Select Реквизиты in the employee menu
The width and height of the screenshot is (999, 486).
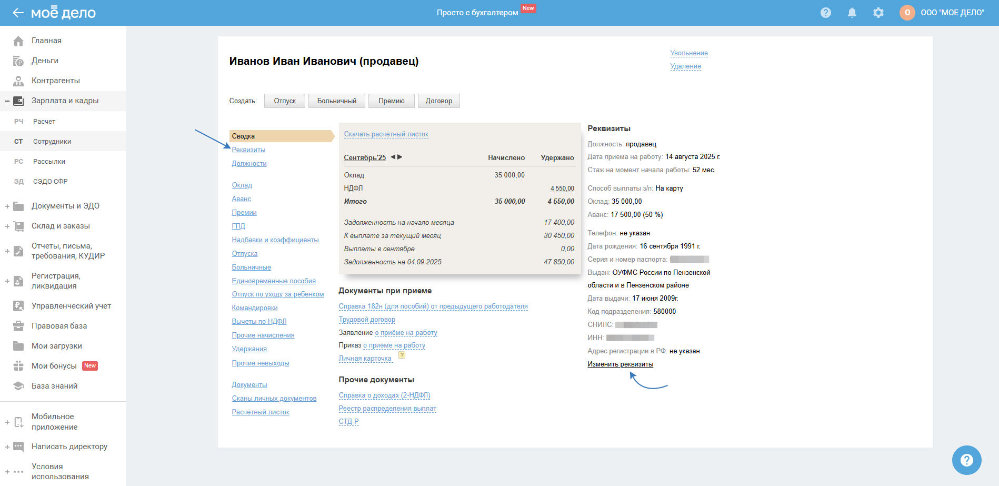click(248, 150)
